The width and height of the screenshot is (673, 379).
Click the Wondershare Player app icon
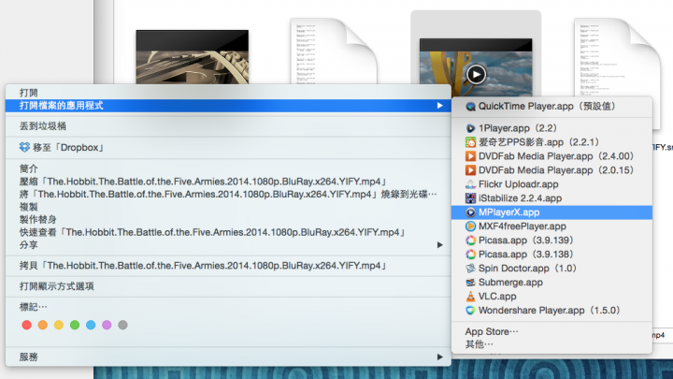pos(470,311)
